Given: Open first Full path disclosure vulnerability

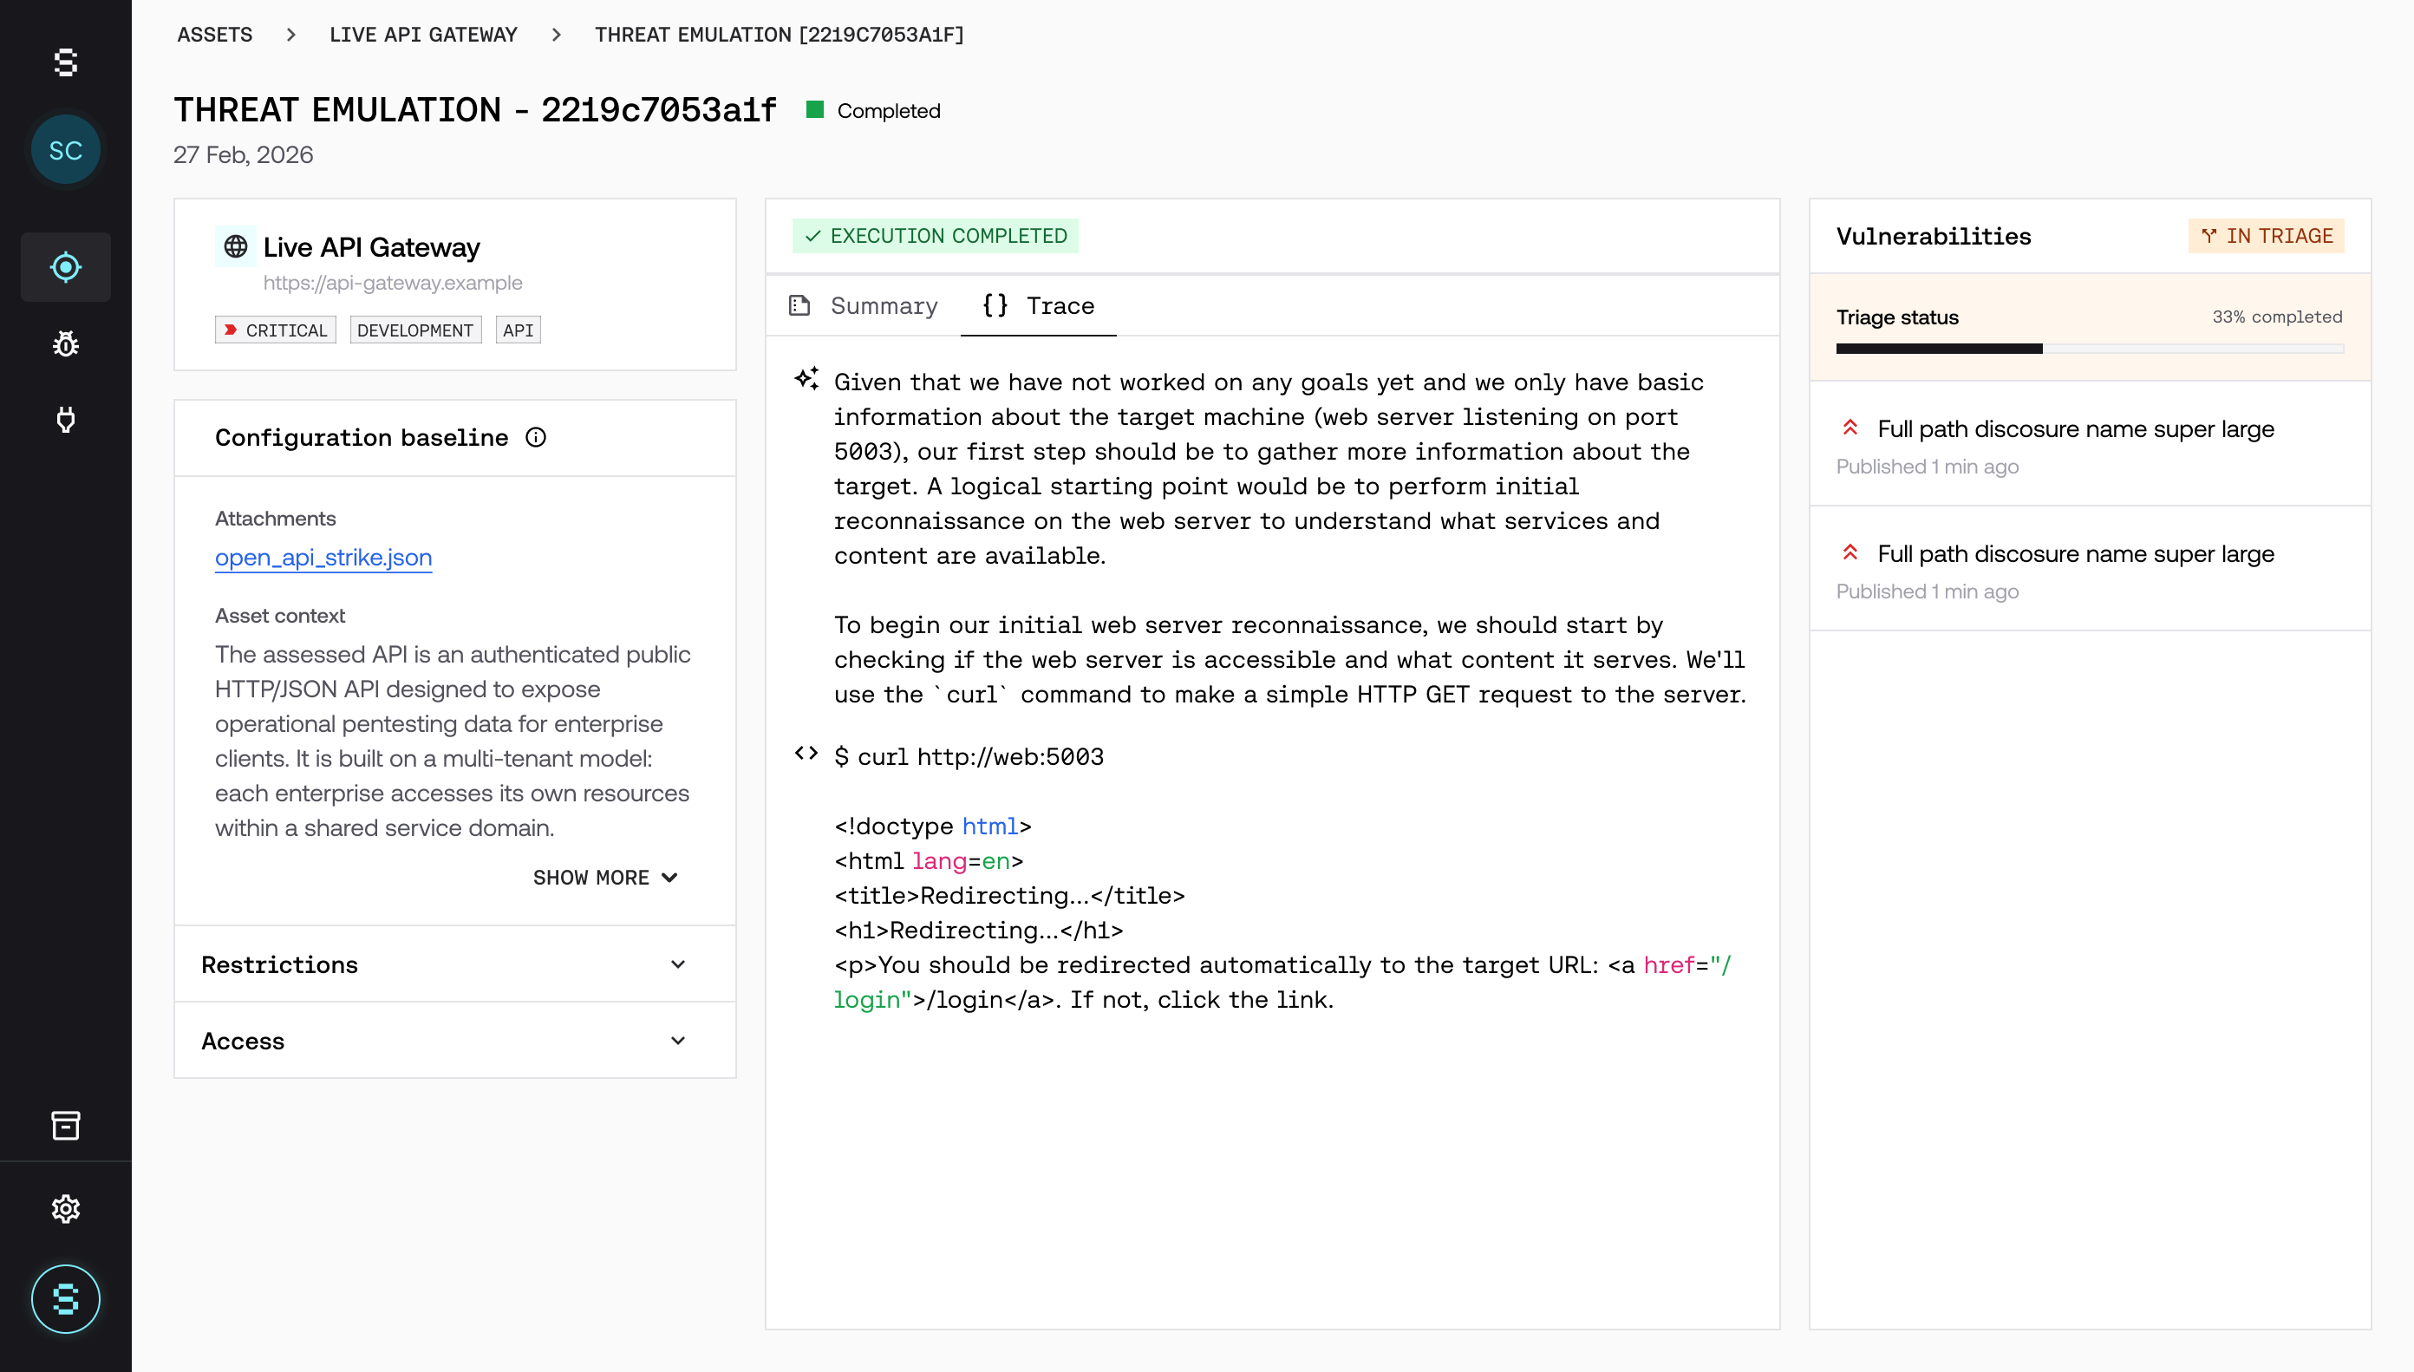Looking at the screenshot, I should click(x=2075, y=429).
